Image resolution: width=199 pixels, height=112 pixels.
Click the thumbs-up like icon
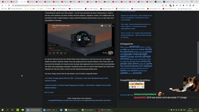(x=50, y=53)
